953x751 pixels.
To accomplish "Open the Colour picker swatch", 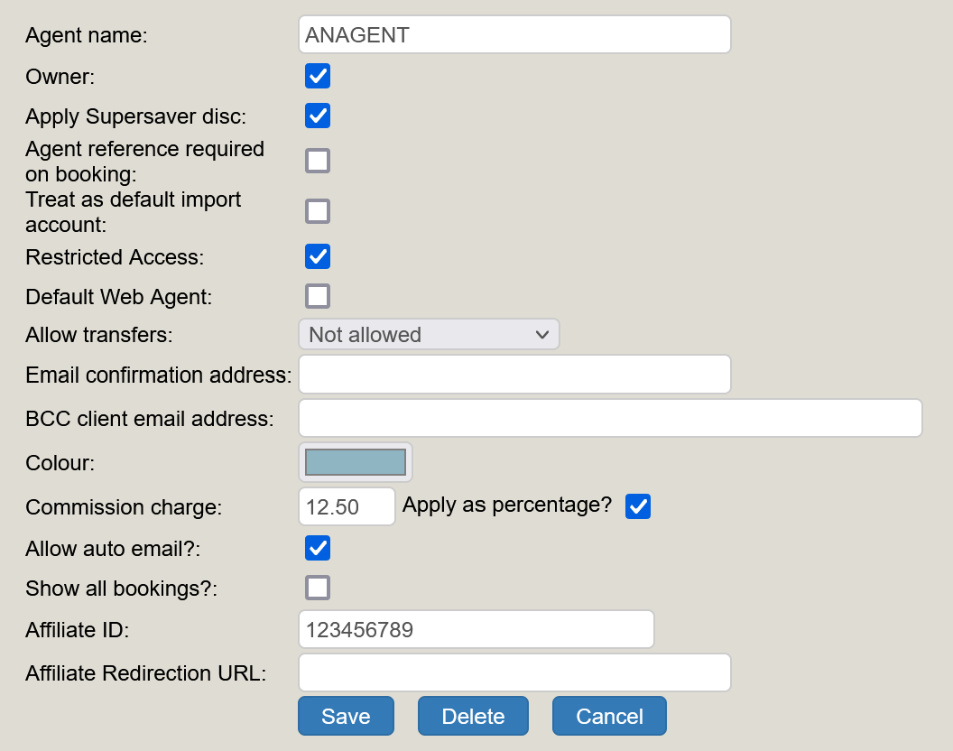I will pyautogui.click(x=356, y=462).
